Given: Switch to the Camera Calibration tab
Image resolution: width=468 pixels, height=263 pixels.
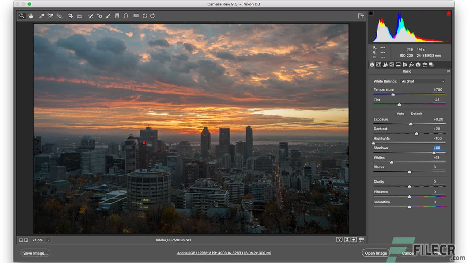Looking at the screenshot, I should (418, 65).
